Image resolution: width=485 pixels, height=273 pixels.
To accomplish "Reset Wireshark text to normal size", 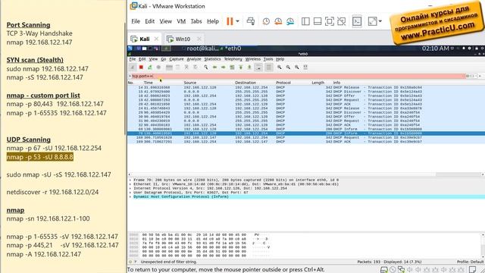I will pos(297,67).
